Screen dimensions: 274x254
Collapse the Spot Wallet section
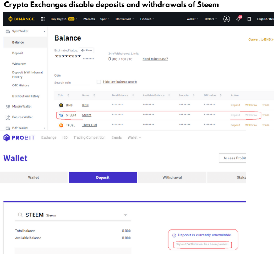click(x=44, y=31)
